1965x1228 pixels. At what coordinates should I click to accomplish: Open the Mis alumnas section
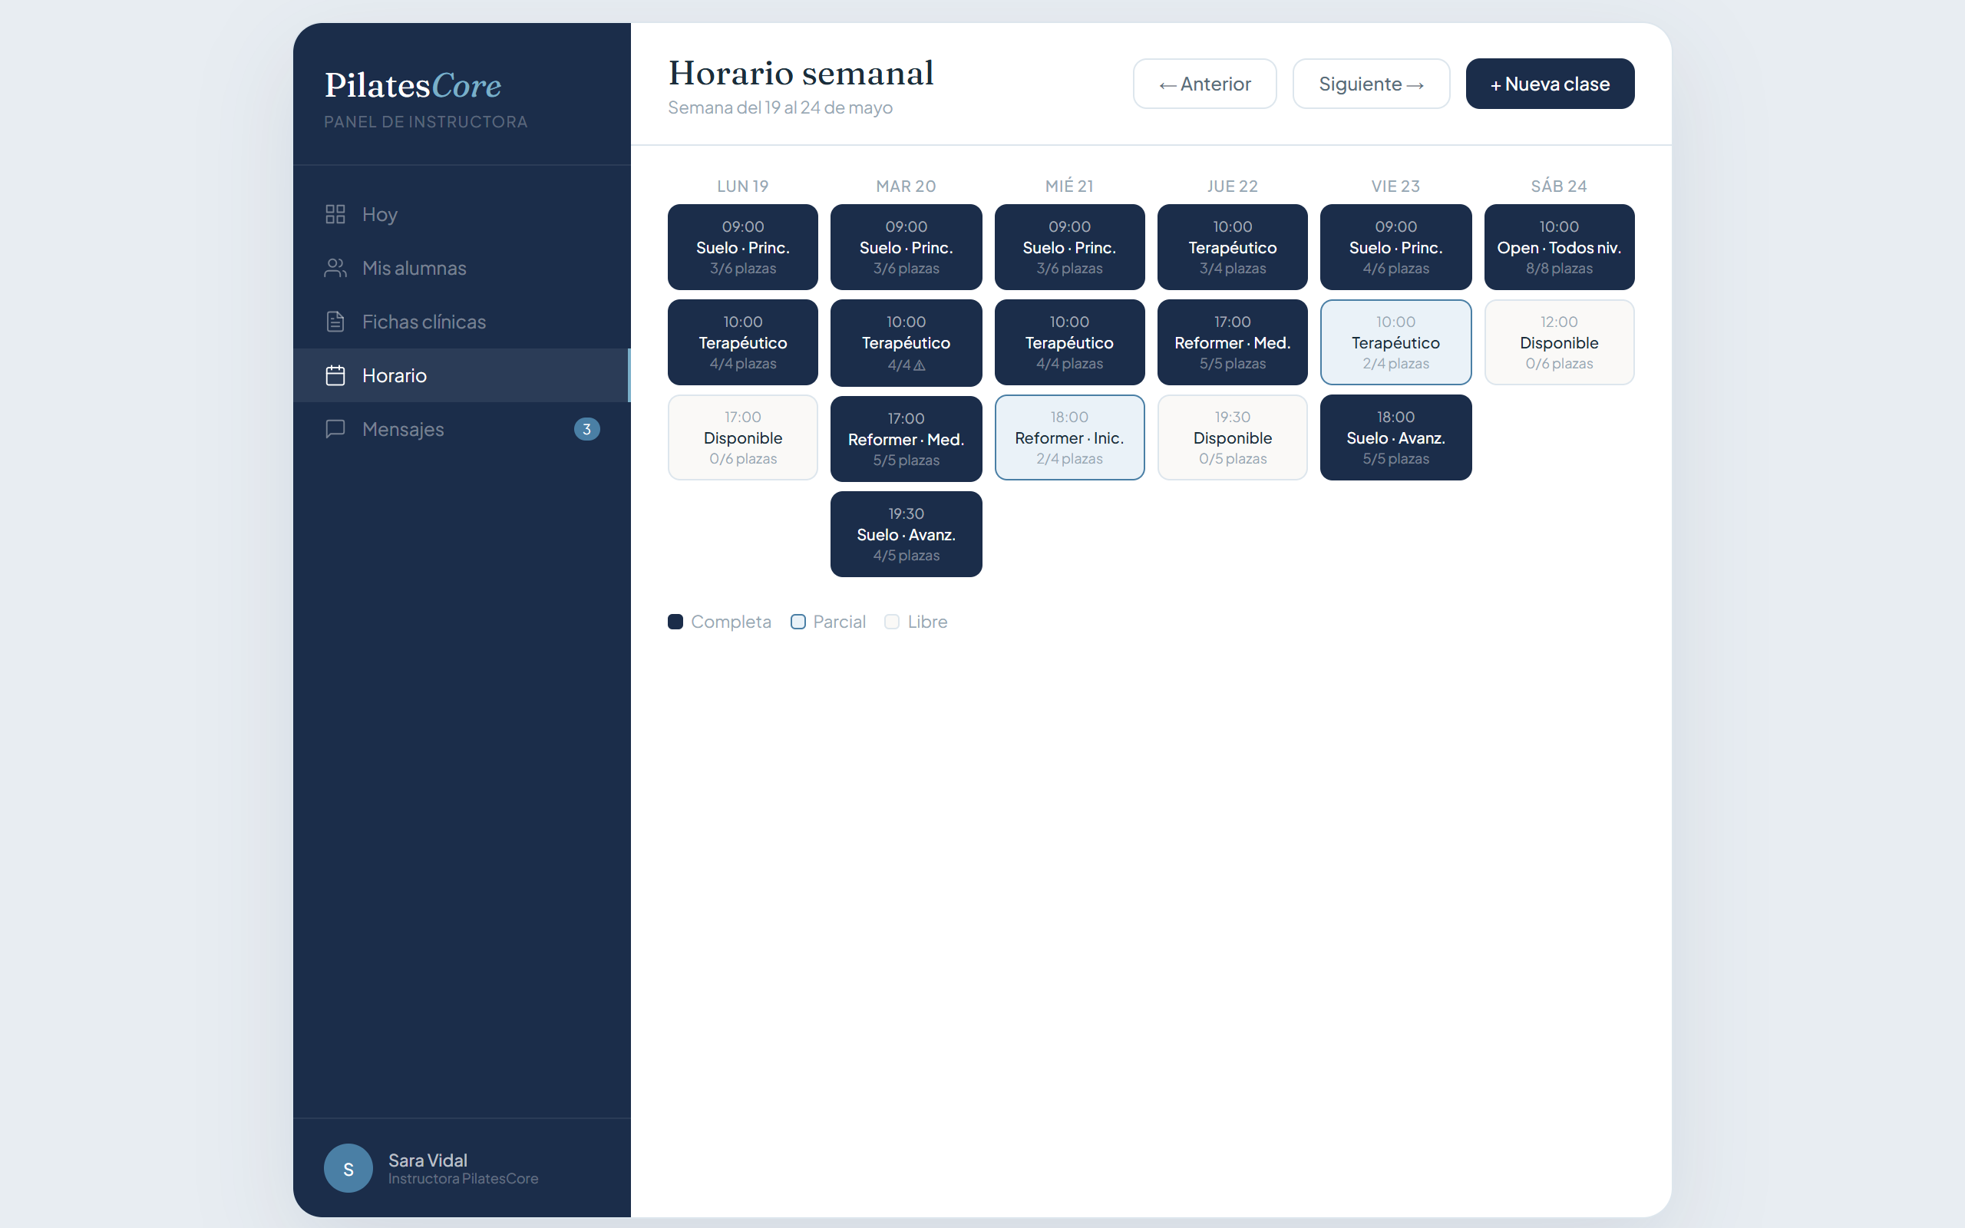coord(461,268)
